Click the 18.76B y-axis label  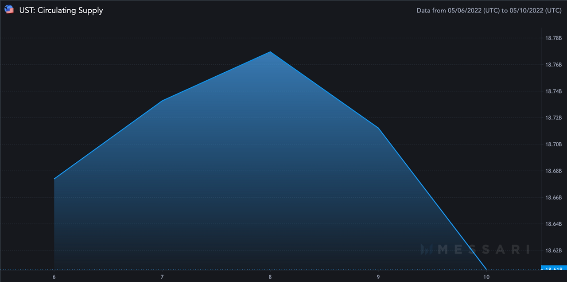pyautogui.click(x=554, y=65)
